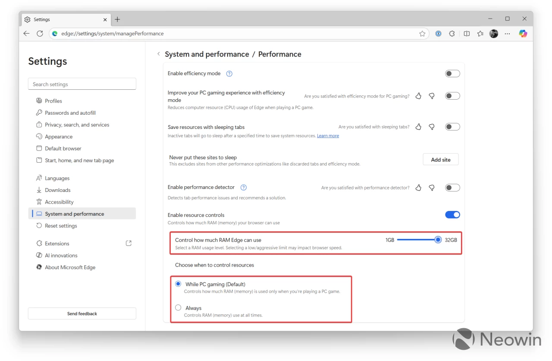Open Browser essentials

pyautogui.click(x=452, y=33)
